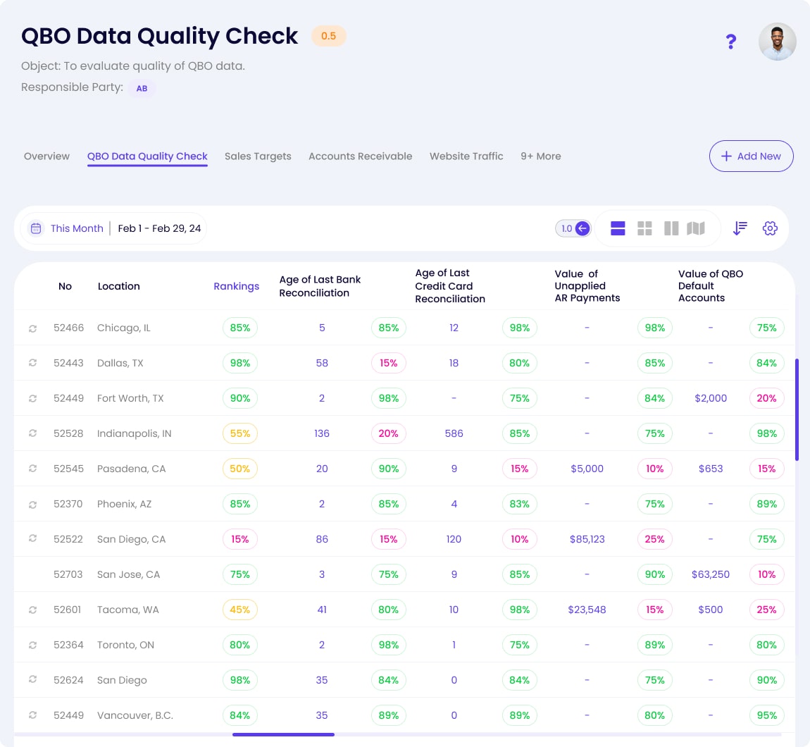This screenshot has height=747, width=810.
Task: Click the 55% ranking badge for Indianapolis
Action: coord(239,433)
